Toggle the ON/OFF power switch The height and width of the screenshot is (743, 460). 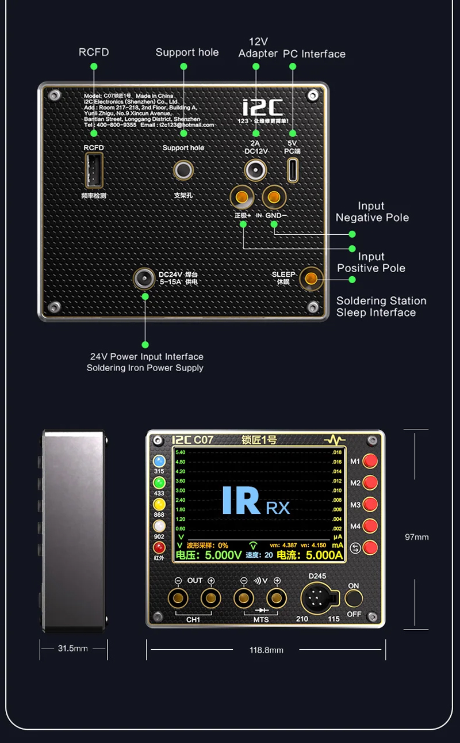(354, 599)
